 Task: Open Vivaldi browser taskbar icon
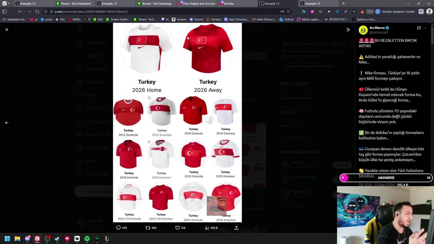tap(37, 239)
